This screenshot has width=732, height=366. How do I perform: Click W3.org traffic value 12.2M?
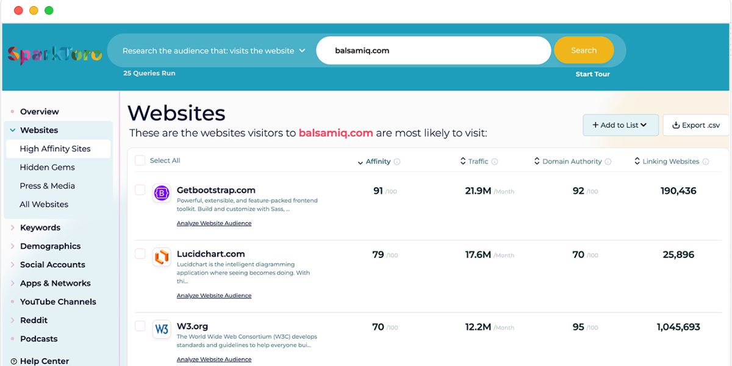click(478, 327)
